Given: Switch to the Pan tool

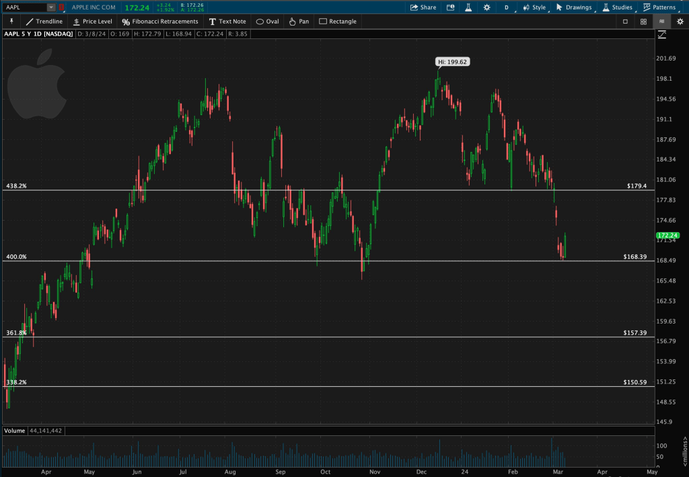Looking at the screenshot, I should [x=299, y=22].
